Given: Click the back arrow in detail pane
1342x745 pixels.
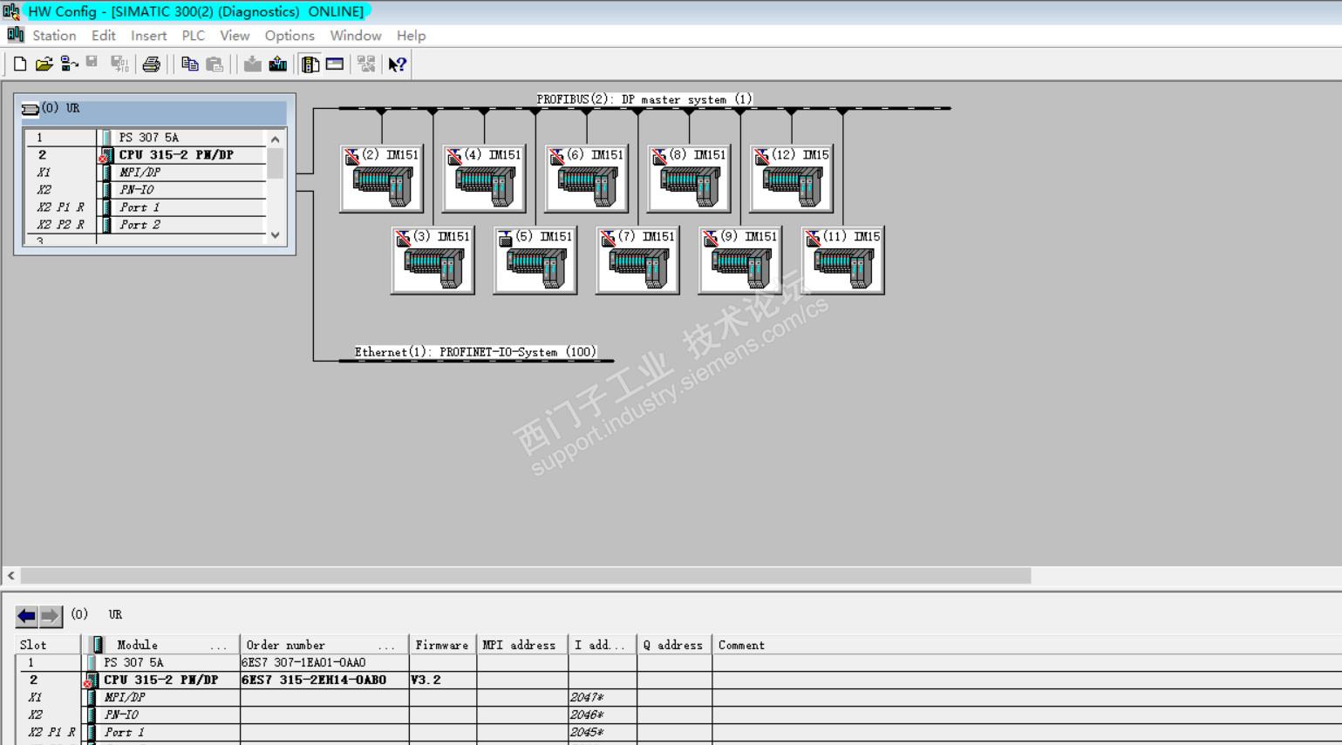Looking at the screenshot, I should (27, 616).
